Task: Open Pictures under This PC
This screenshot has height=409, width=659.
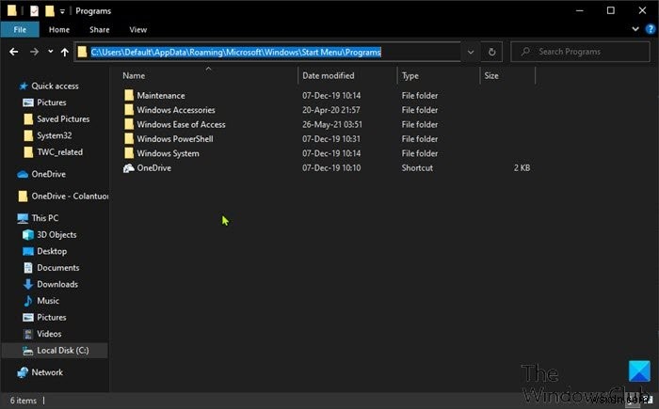Action: 51,318
